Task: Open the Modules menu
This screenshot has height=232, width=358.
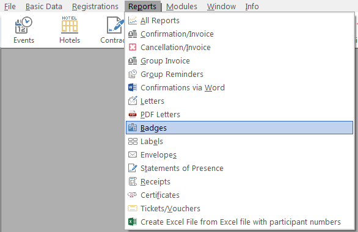Action: 181,6
